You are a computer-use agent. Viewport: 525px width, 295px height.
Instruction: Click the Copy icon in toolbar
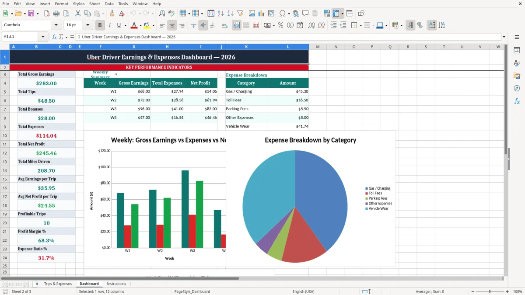(87, 14)
